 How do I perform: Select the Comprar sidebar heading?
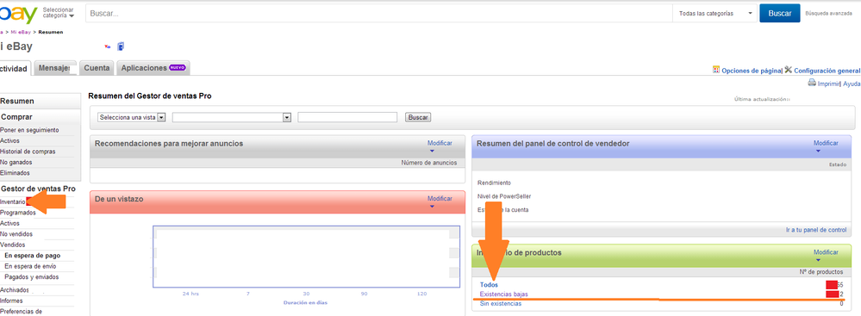click(x=16, y=117)
